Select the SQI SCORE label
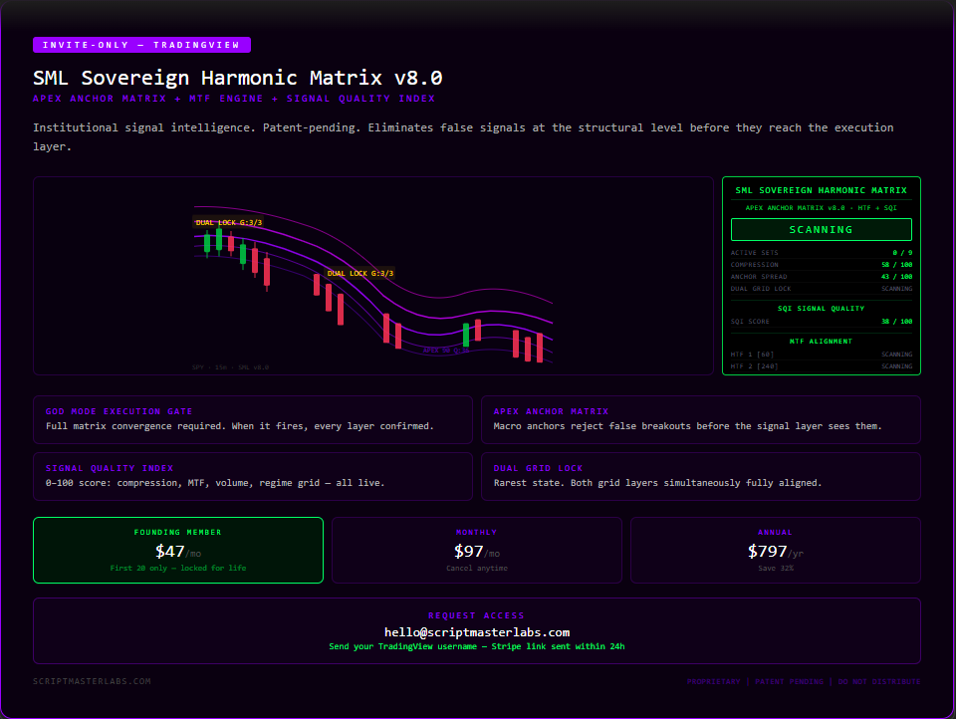 [750, 322]
